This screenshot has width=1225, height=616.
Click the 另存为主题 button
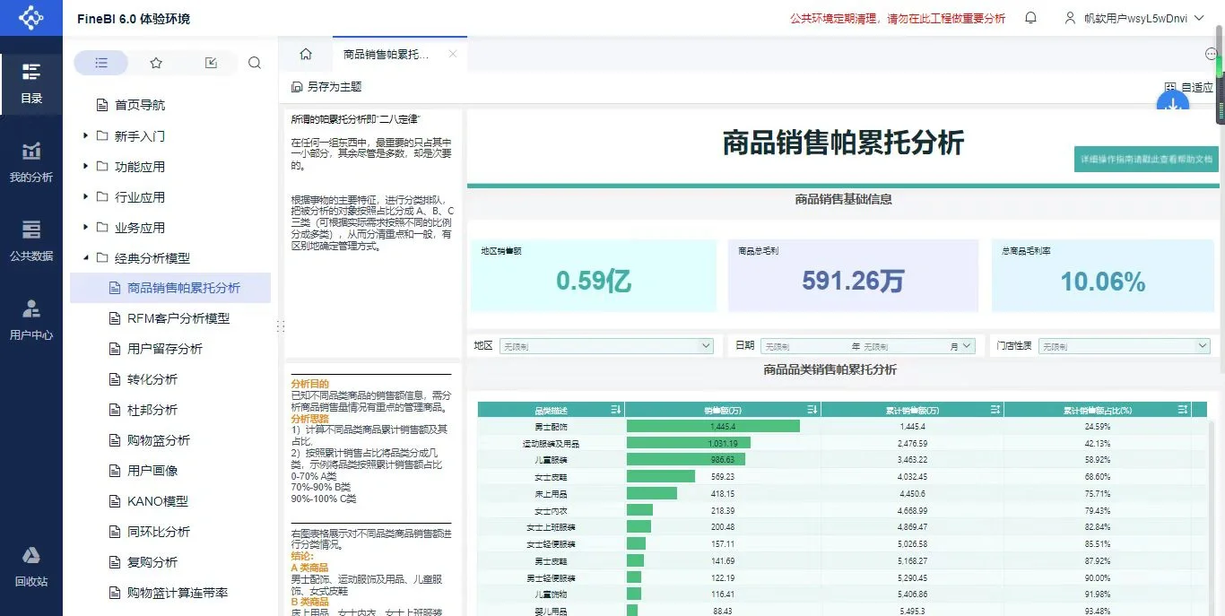(326, 86)
